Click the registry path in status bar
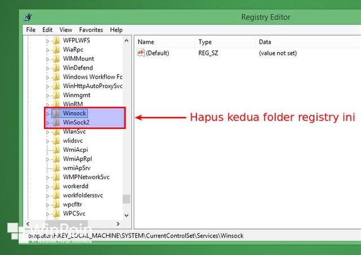The height and width of the screenshot is (255, 361). 134,236
